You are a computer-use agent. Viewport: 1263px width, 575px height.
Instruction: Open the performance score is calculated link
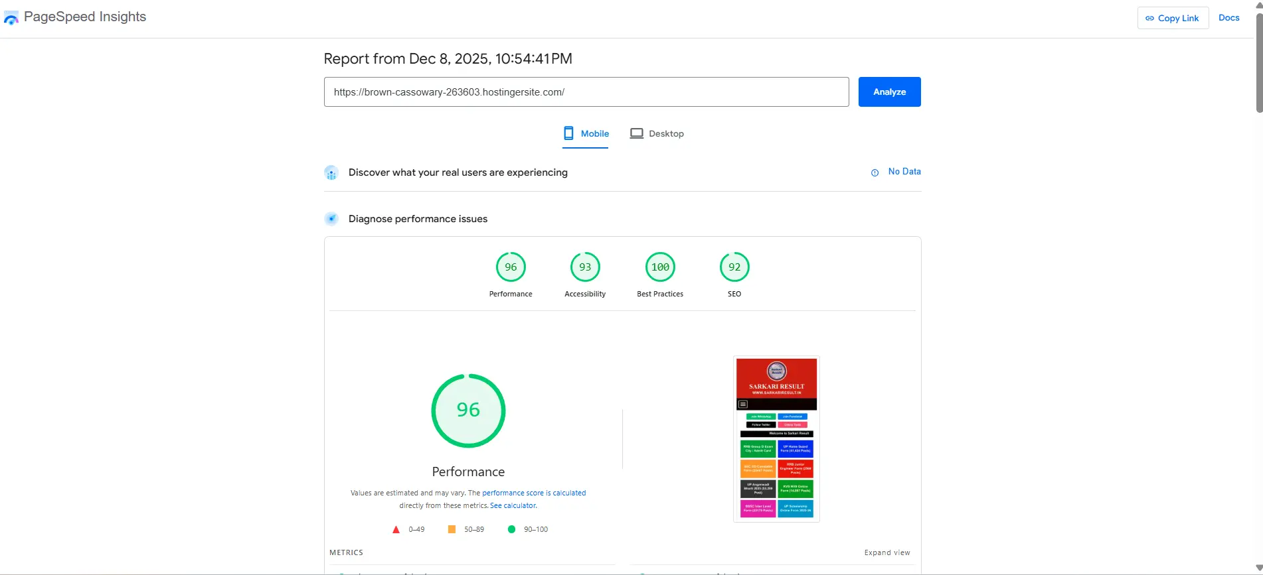pyautogui.click(x=534, y=493)
